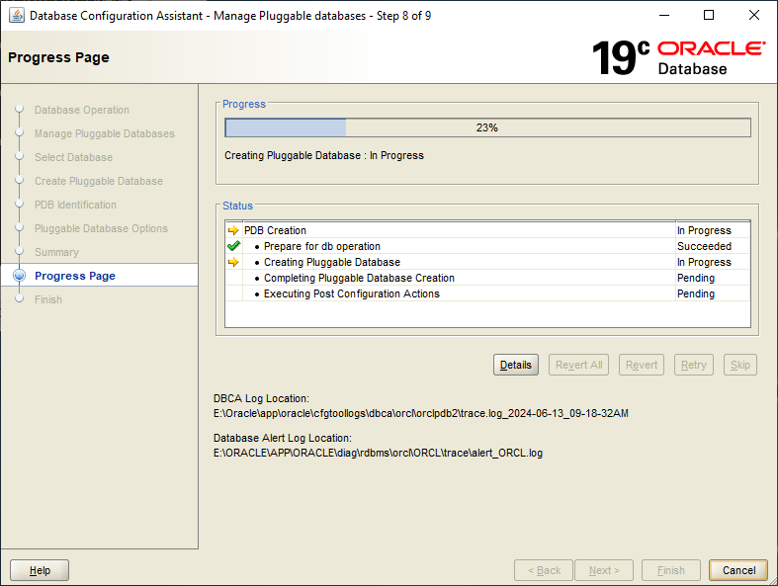778x586 pixels.
Task: Select Executing Post Configuration Actions row
Action: tap(487, 293)
